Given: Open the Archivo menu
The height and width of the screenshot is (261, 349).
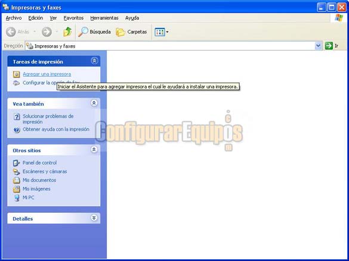Looking at the screenshot, I should (14, 18).
